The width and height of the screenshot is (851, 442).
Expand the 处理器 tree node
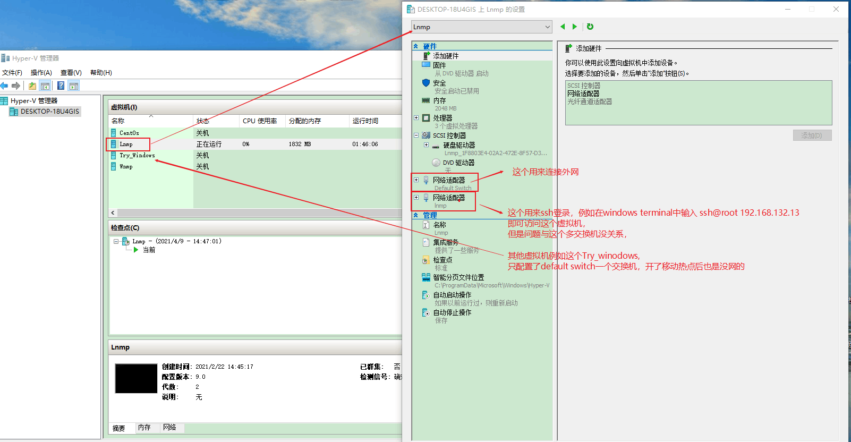click(416, 118)
